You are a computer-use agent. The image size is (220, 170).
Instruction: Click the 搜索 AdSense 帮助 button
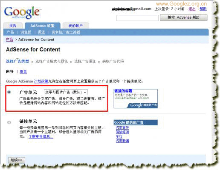[x=184, y=17]
